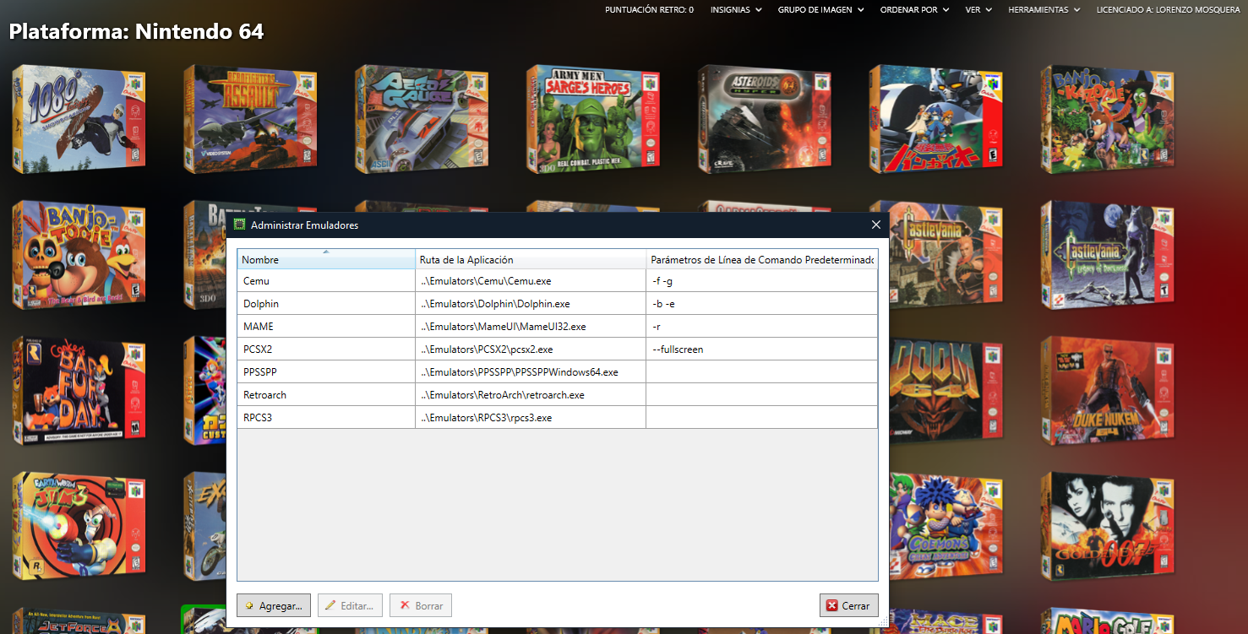
Task: Close the Administrar Emuladores dialog with X
Action: click(x=876, y=225)
